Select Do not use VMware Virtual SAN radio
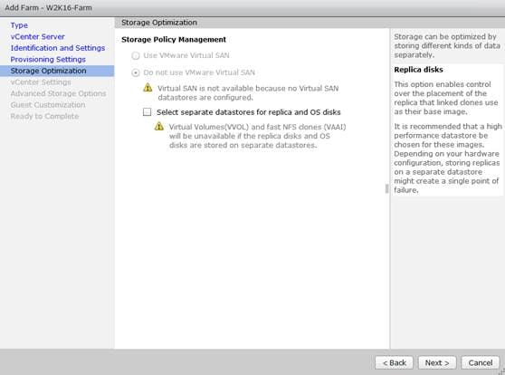The width and height of the screenshot is (505, 375). pos(136,72)
